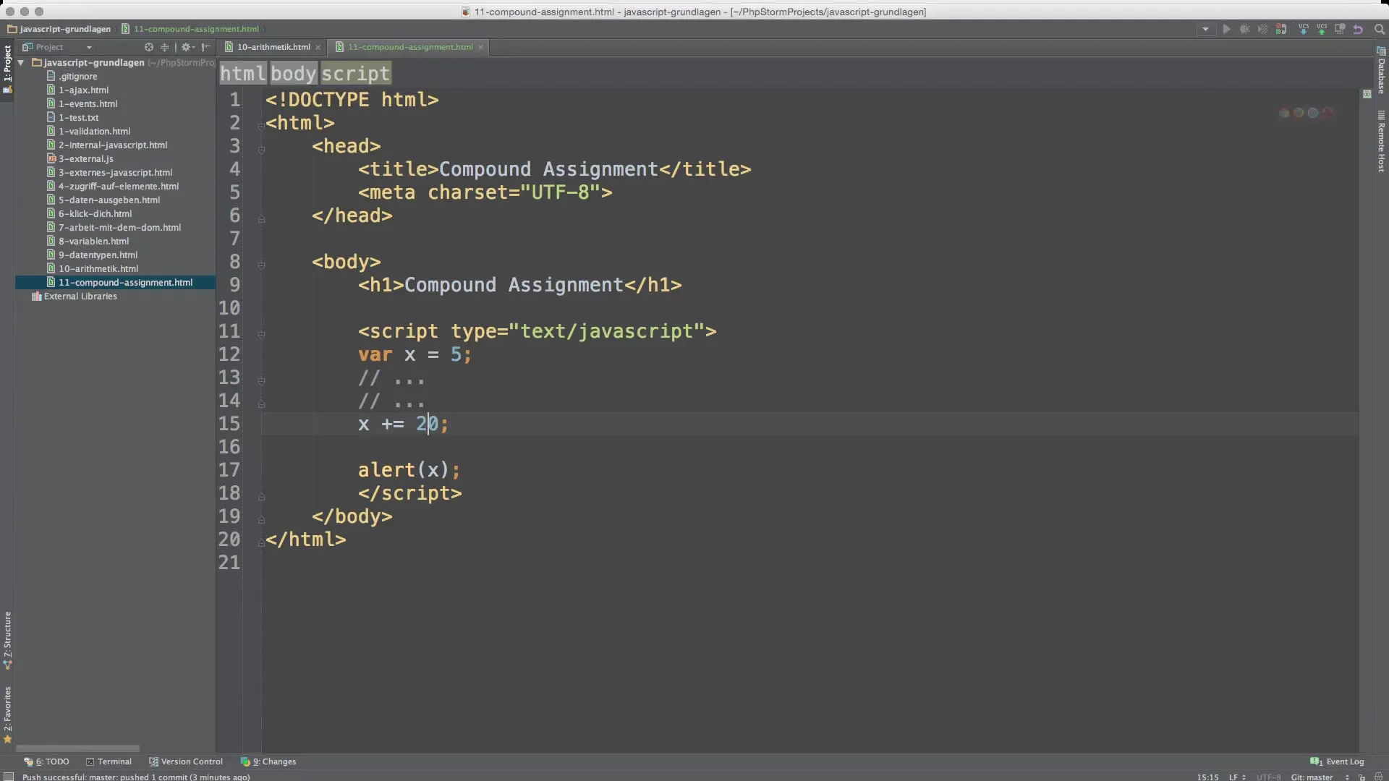Click inspection status indicator above scrollbar
This screenshot has height=781, width=1389.
tap(1367, 94)
